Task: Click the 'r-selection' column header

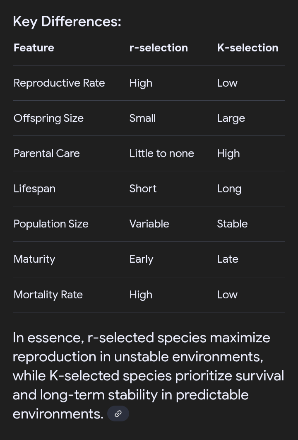Action: coord(159,48)
